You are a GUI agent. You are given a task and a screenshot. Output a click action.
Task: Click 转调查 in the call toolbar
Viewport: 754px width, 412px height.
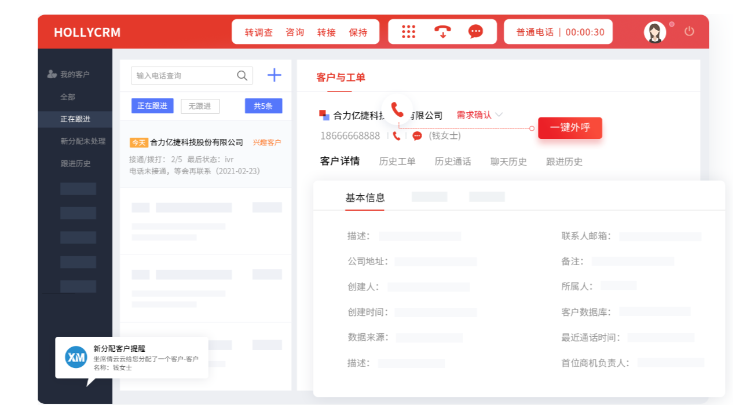pos(258,32)
